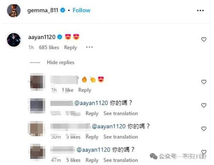View the 685 likes list

point(49,48)
